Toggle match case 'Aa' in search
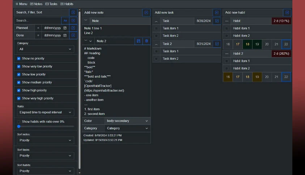Image resolution: width=305 pixels, height=175 pixels. [x=65, y=20]
